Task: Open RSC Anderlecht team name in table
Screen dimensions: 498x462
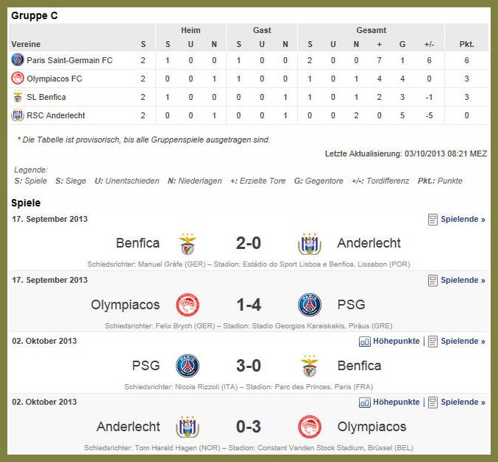Action: 56,115
